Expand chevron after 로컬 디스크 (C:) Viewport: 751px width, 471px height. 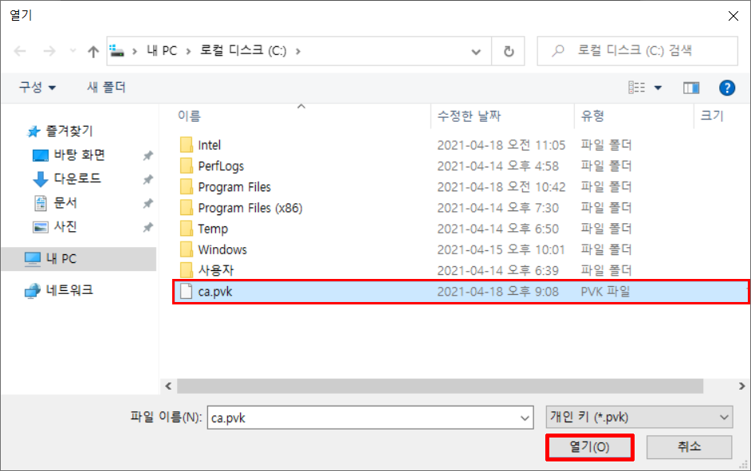(298, 51)
